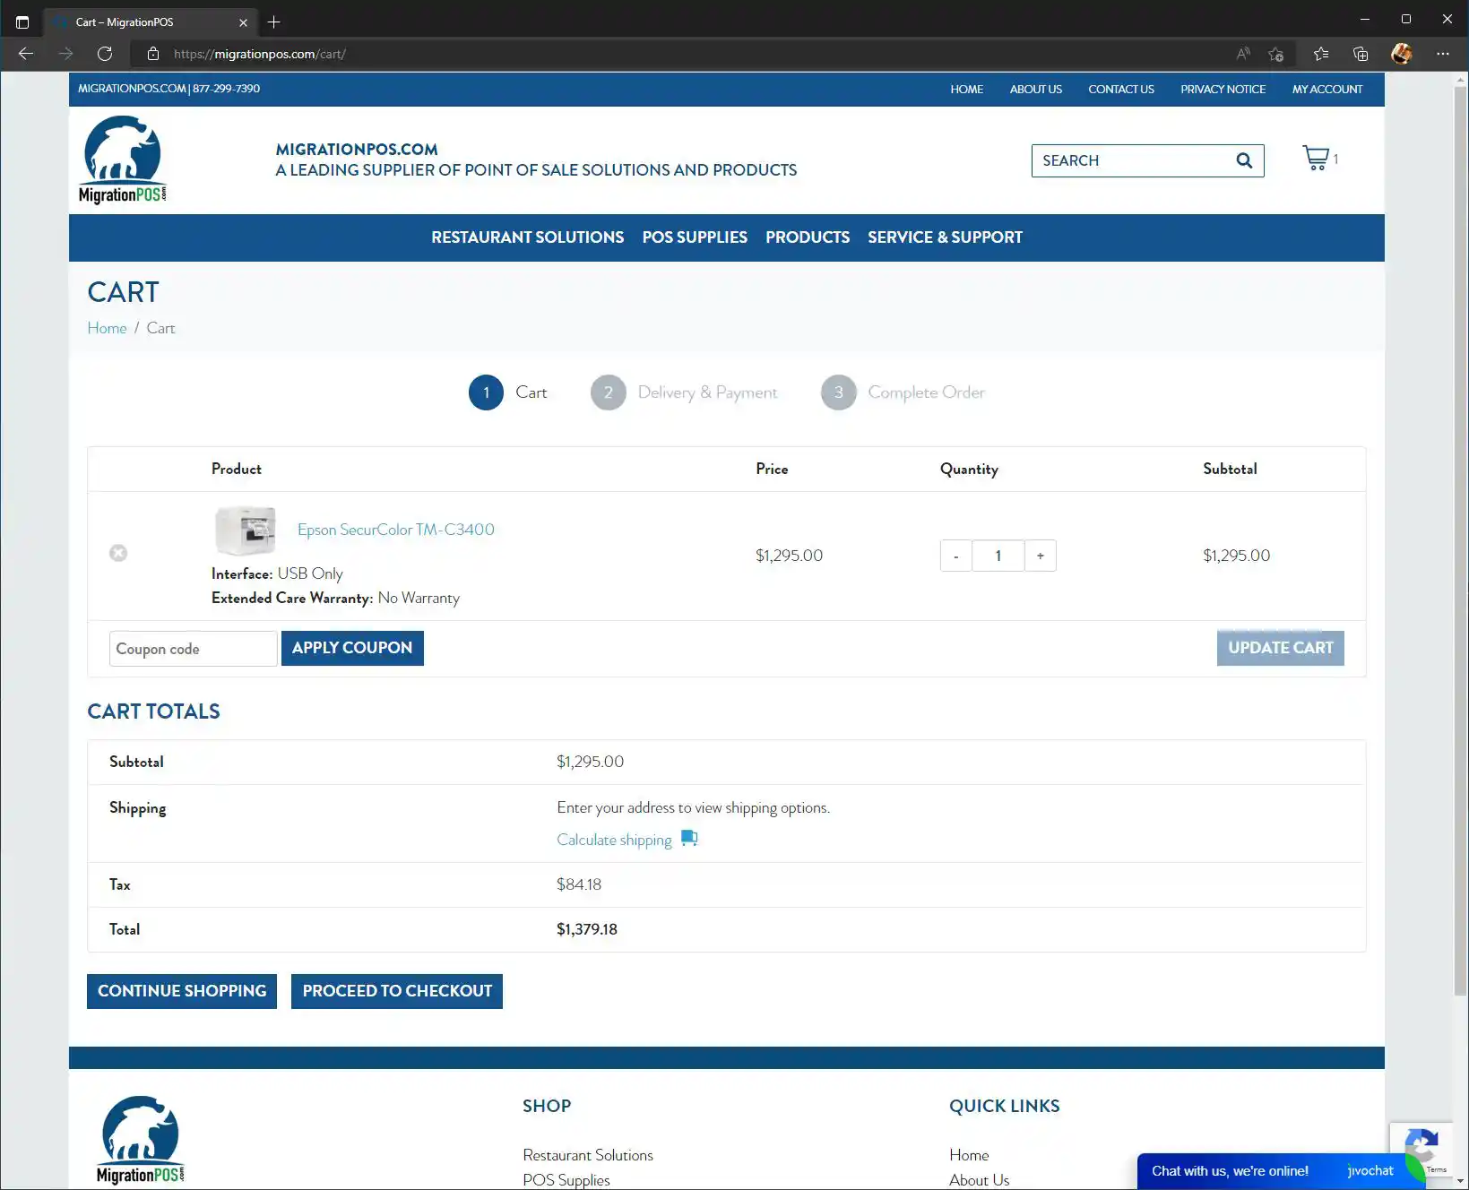Open browser favorites list
The height and width of the screenshot is (1190, 1469).
click(1321, 54)
